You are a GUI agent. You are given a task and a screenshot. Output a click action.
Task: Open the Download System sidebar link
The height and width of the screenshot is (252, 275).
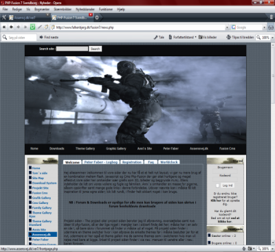tap(44, 183)
